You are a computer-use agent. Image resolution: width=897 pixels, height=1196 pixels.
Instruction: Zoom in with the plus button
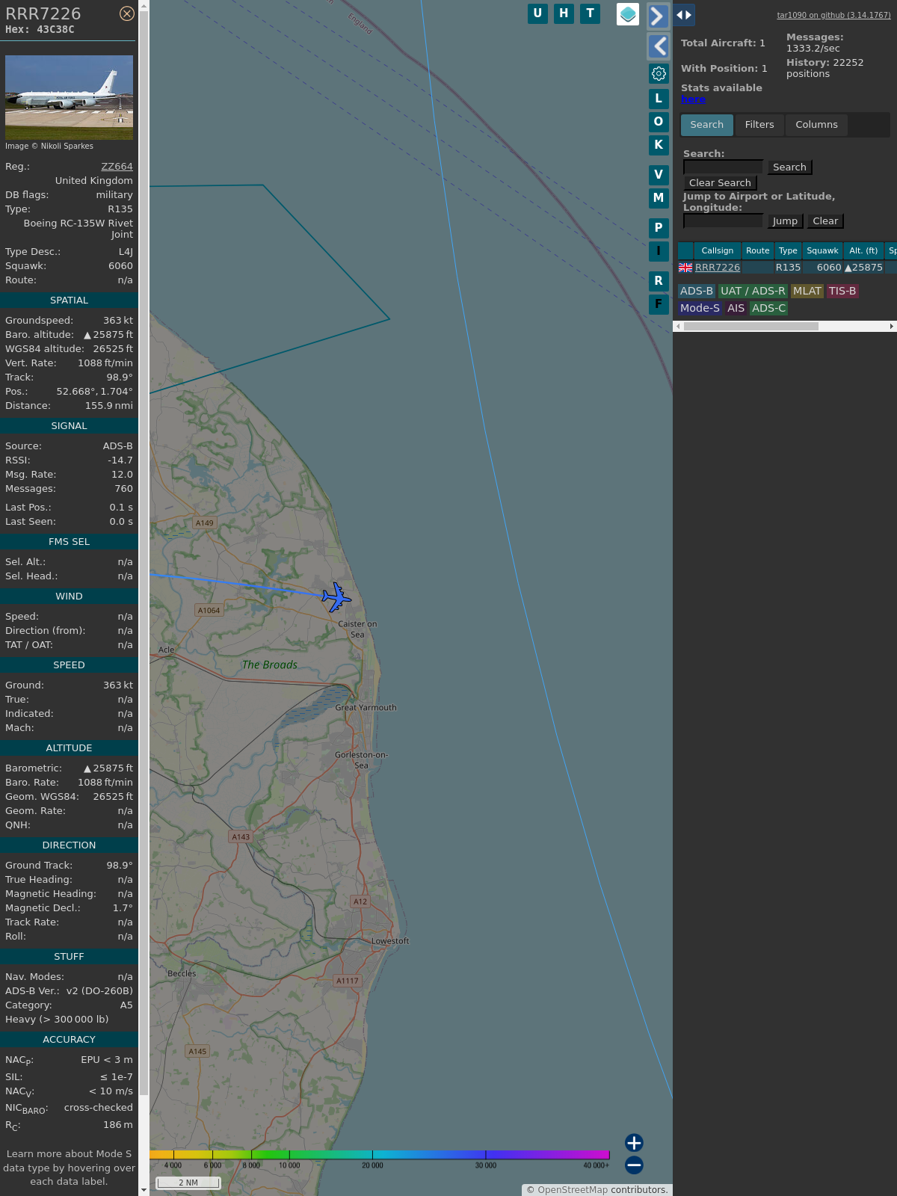(x=634, y=1143)
